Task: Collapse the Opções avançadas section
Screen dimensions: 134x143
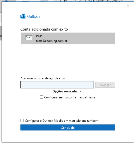Action: click(67, 91)
